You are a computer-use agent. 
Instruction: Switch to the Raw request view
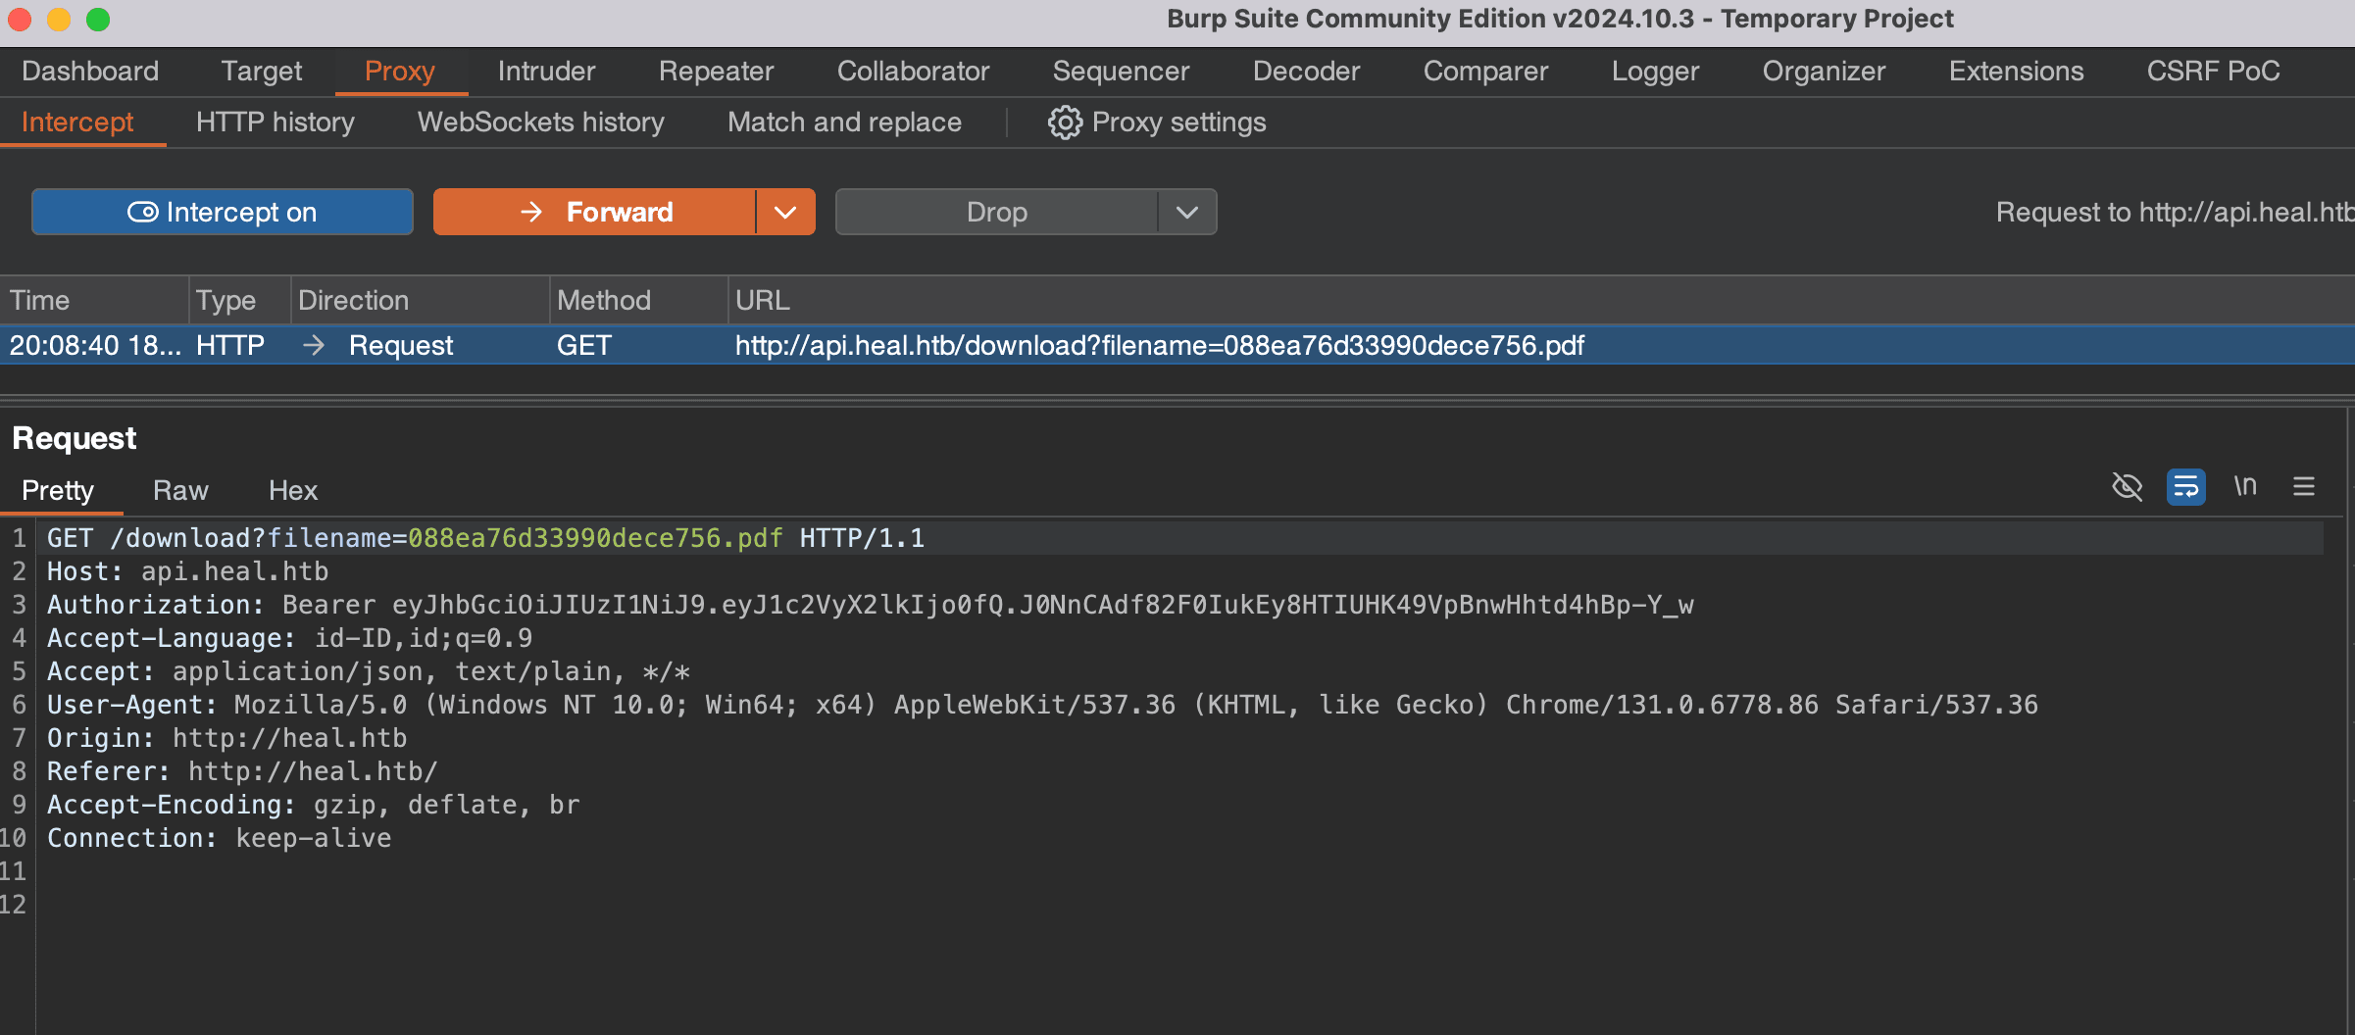[180, 490]
